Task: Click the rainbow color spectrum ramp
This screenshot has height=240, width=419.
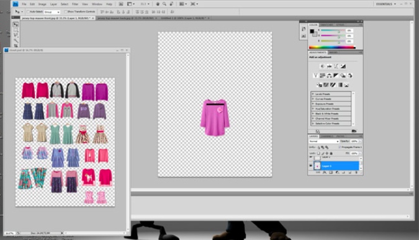Action: click(x=332, y=48)
